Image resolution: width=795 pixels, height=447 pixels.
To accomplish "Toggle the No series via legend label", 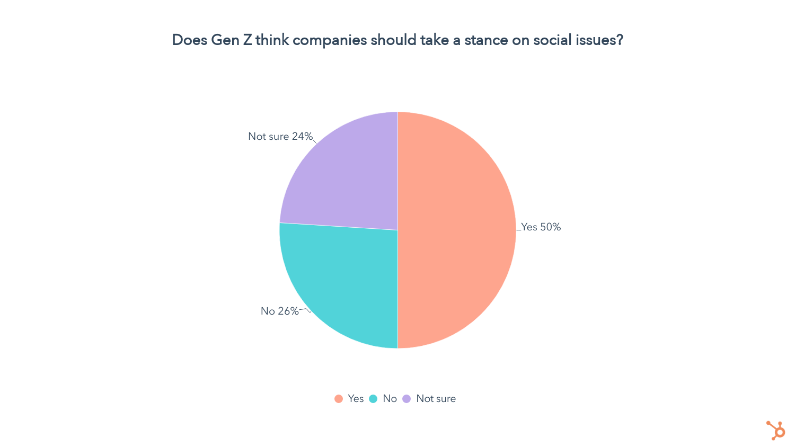I will [390, 399].
